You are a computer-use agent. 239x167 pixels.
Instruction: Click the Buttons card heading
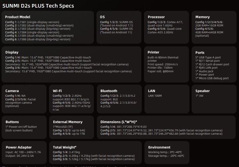point(12,122)
